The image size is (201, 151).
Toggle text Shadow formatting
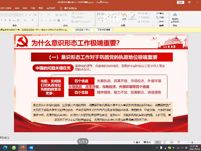(10, 20)
